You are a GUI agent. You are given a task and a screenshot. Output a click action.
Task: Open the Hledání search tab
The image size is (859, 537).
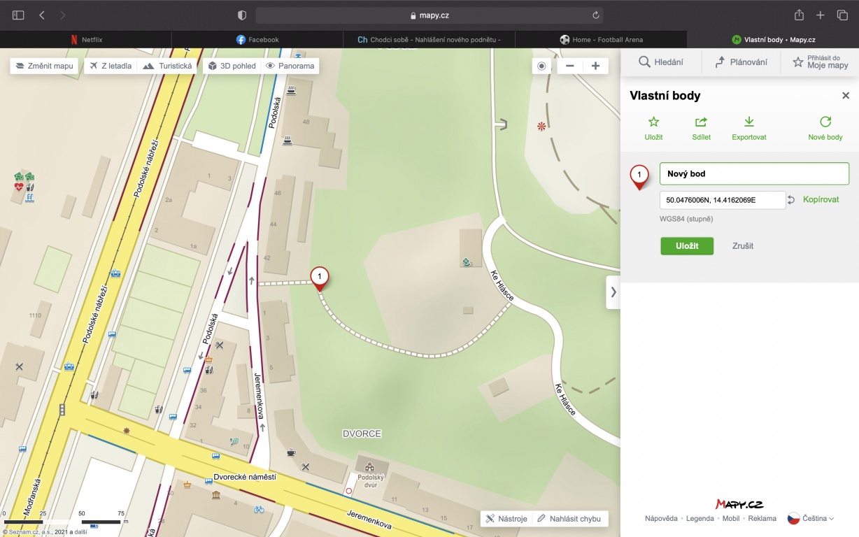tap(661, 62)
